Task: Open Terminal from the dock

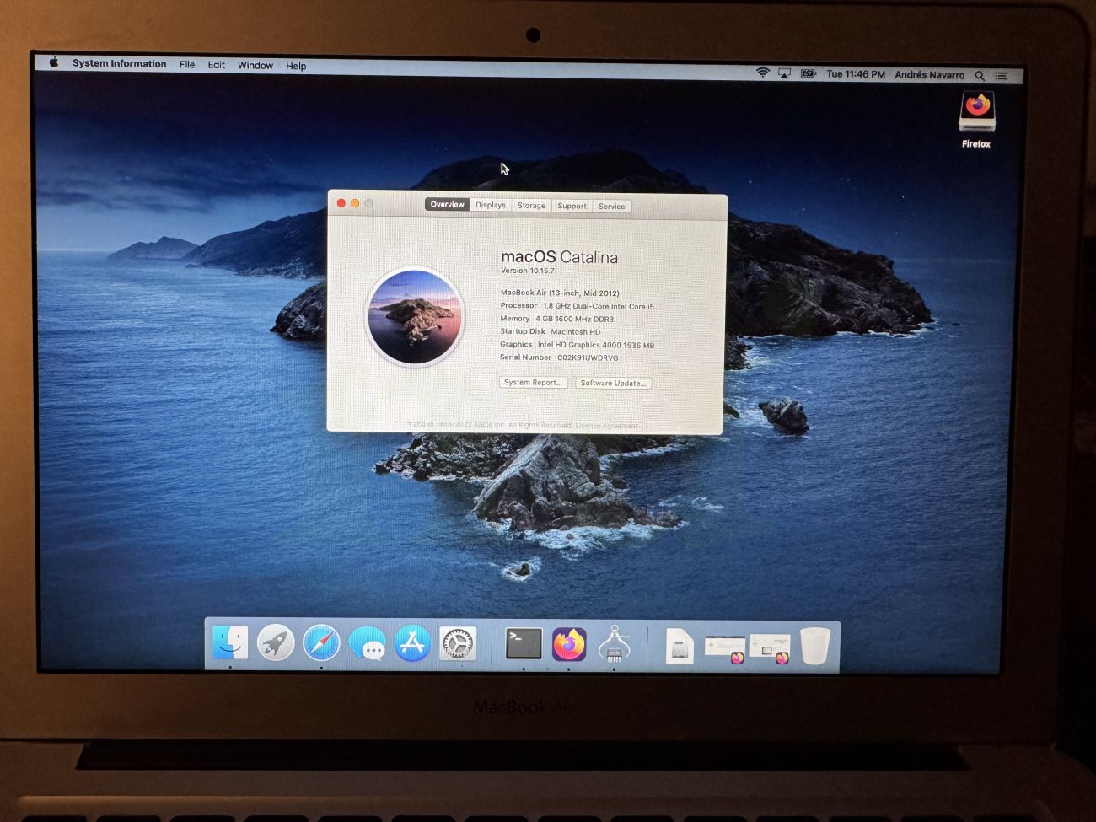Action: (x=524, y=644)
